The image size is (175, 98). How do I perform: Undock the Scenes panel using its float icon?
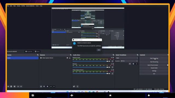[38, 55]
